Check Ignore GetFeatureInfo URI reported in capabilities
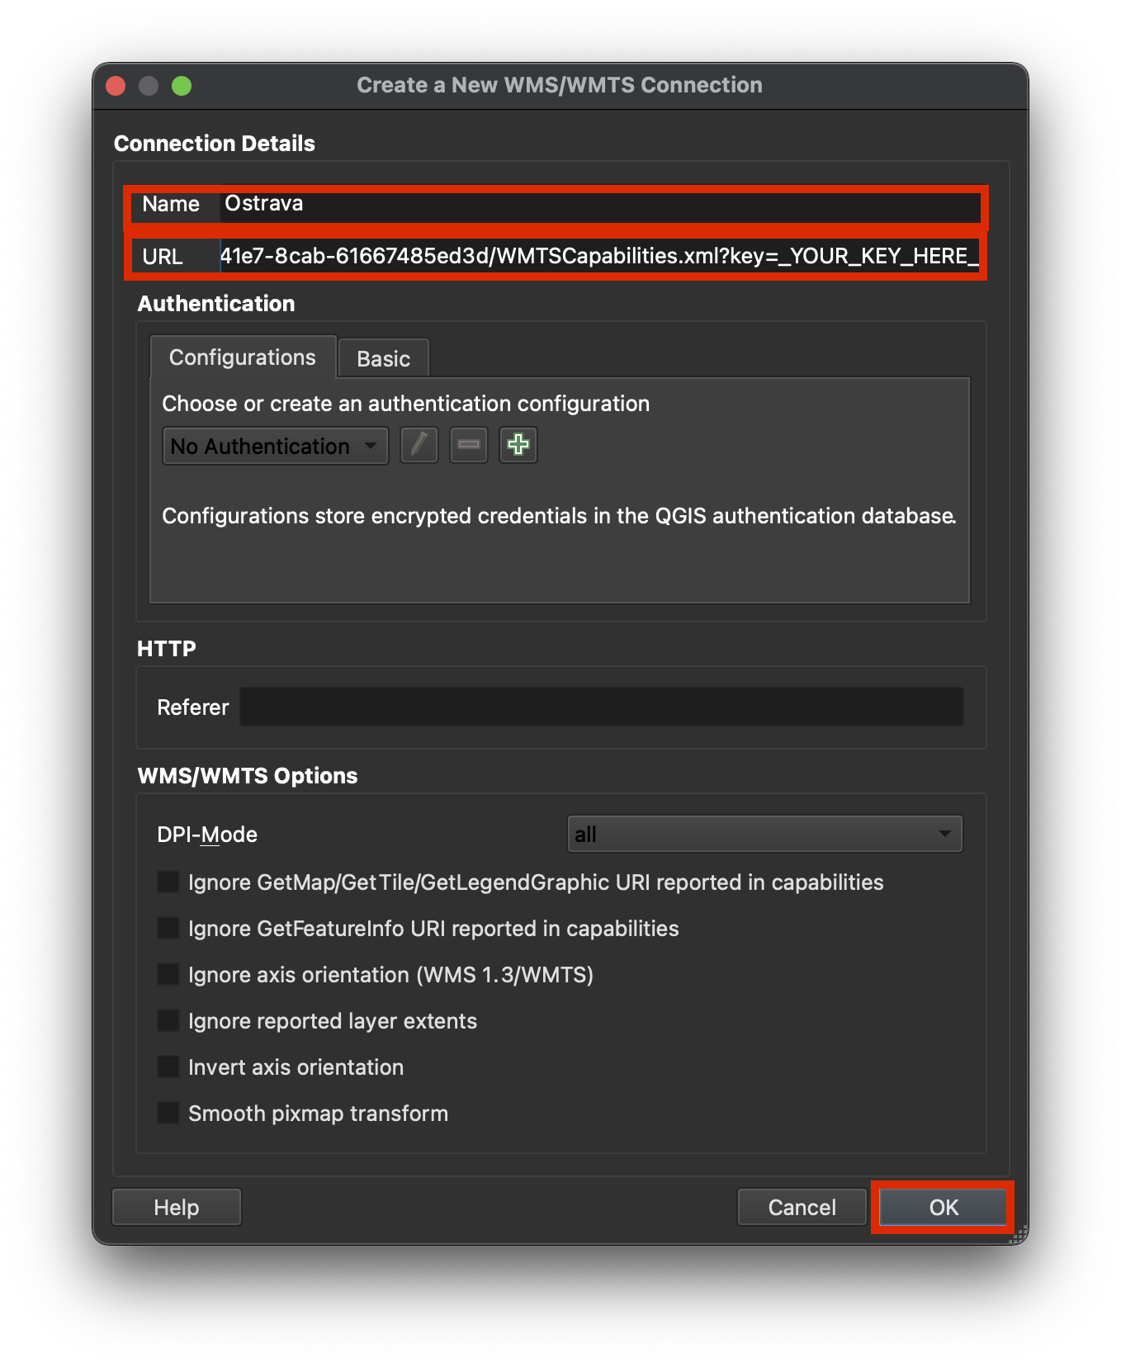Viewport: 1121px width, 1367px height. click(x=168, y=929)
